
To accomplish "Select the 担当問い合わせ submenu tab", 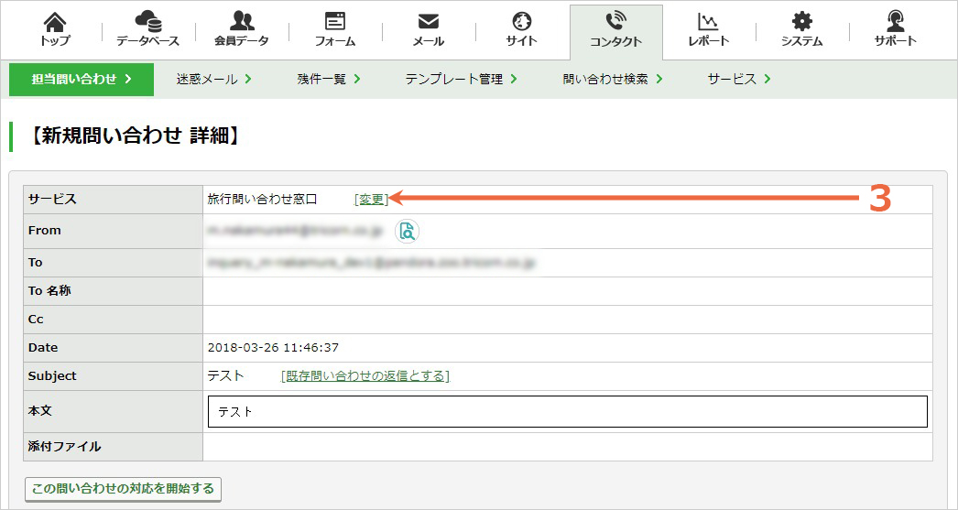I will pyautogui.click(x=82, y=80).
